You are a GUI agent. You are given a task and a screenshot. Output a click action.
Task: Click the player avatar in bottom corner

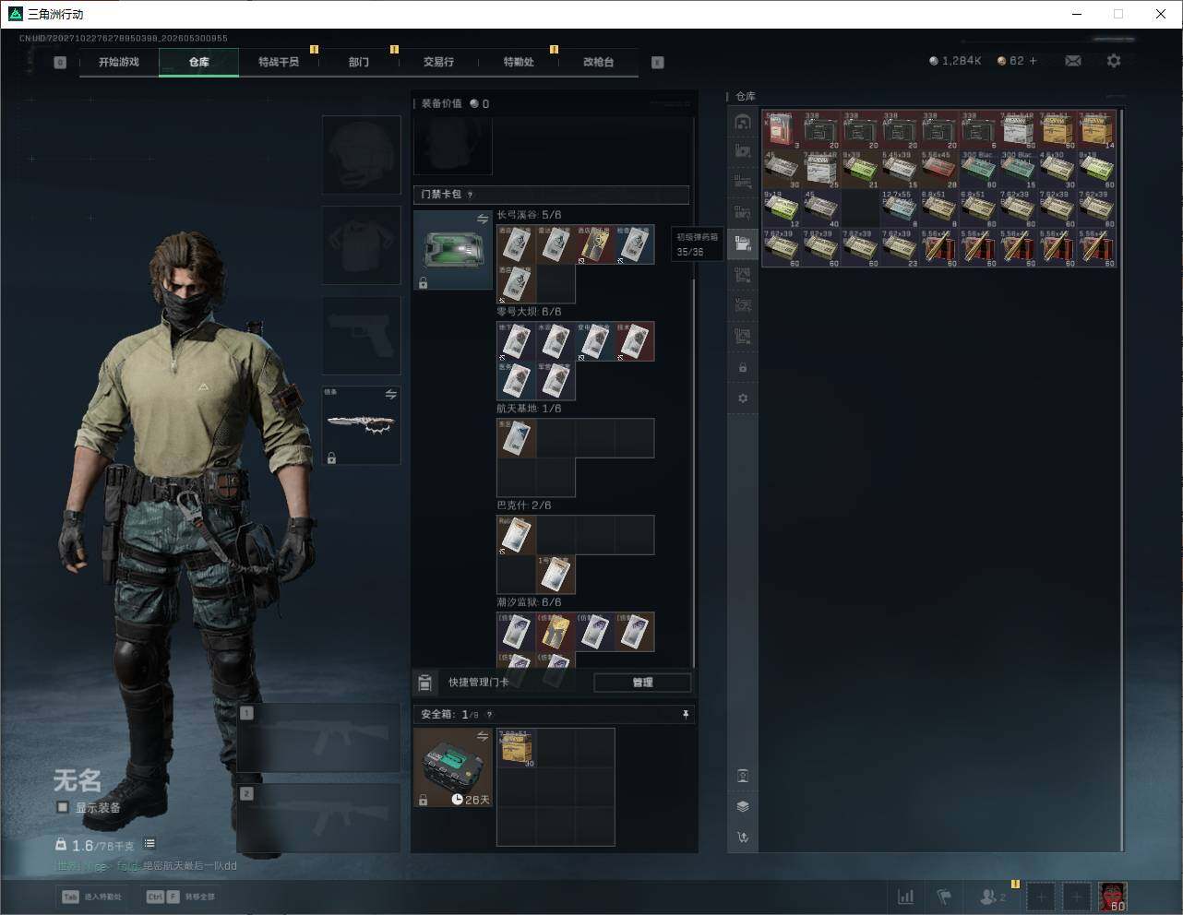(x=1113, y=897)
